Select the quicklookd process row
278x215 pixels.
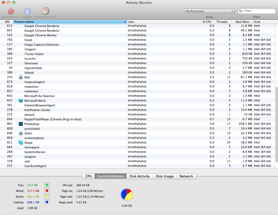(x=137, y=128)
